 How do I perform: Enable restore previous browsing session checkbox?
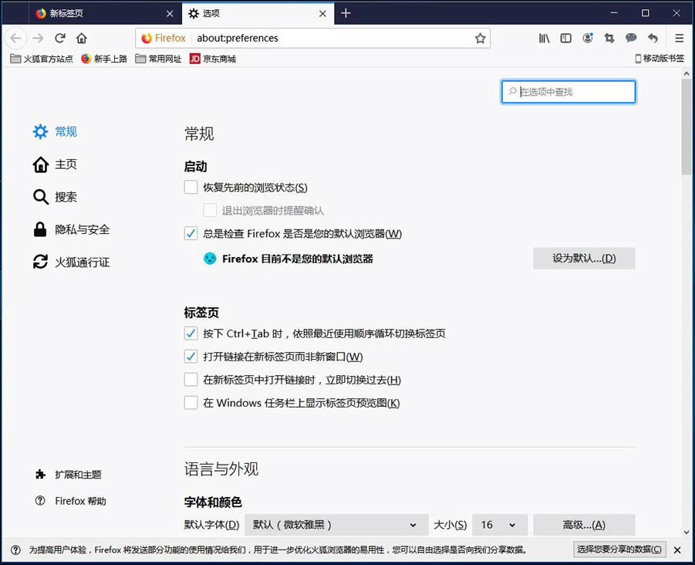191,187
